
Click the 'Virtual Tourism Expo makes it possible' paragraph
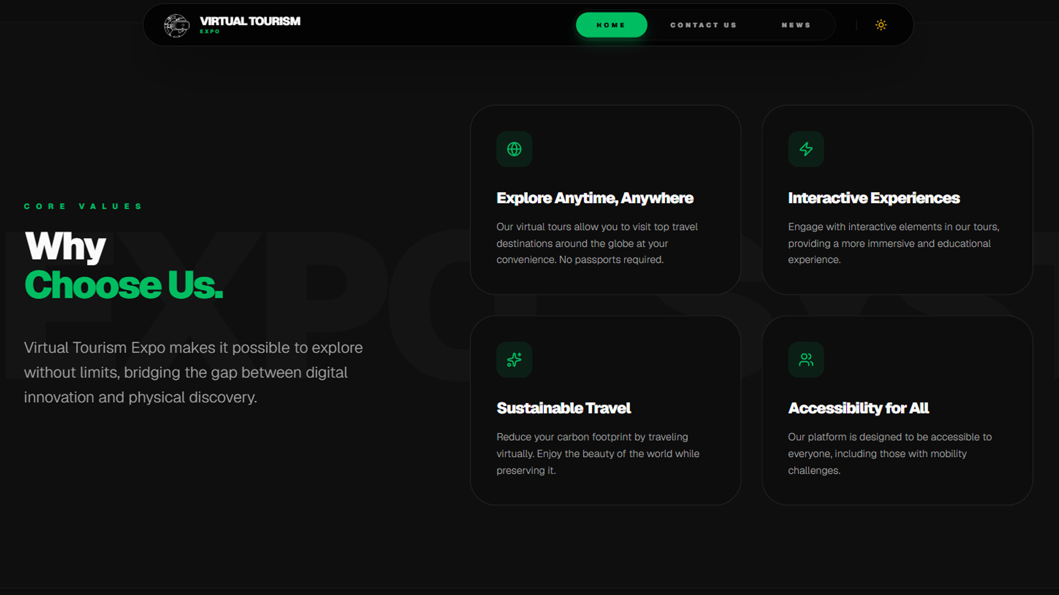click(x=193, y=372)
